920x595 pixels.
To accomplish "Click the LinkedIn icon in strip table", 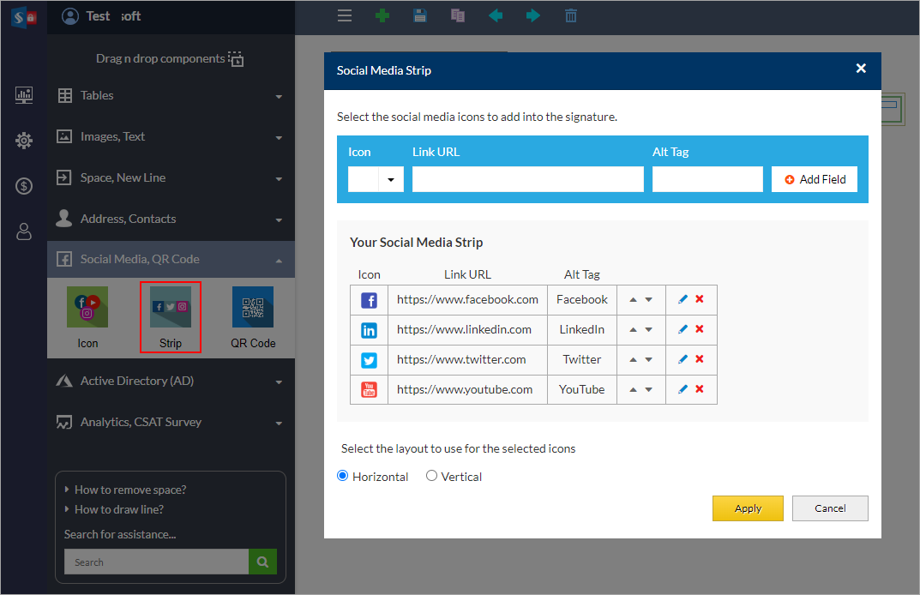I will point(369,330).
